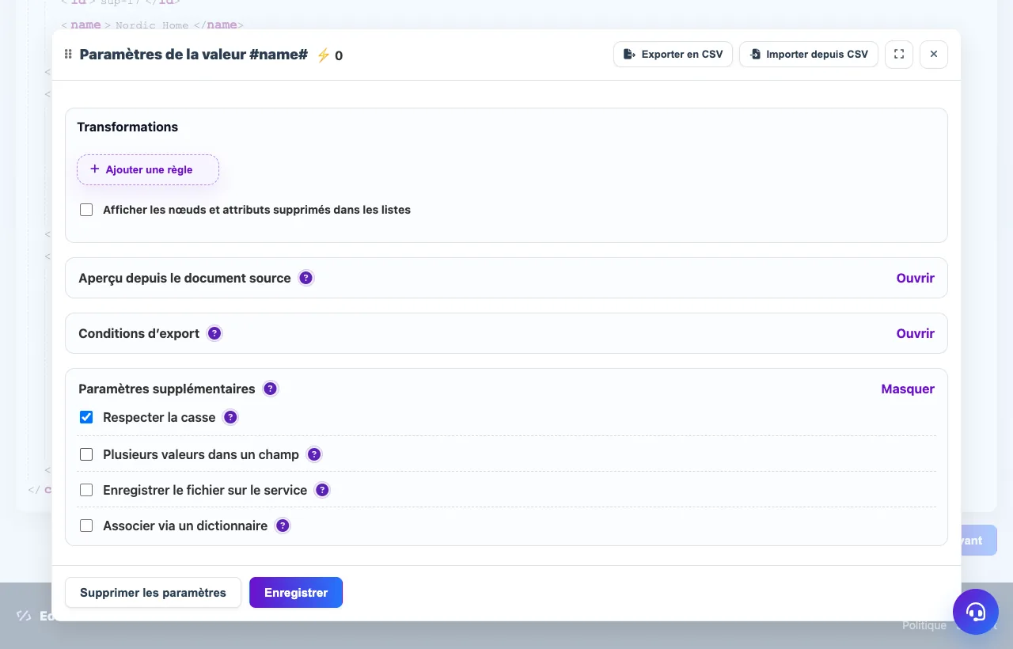Click Supprimer les paramètres
The width and height of the screenshot is (1013, 649).
click(x=153, y=592)
